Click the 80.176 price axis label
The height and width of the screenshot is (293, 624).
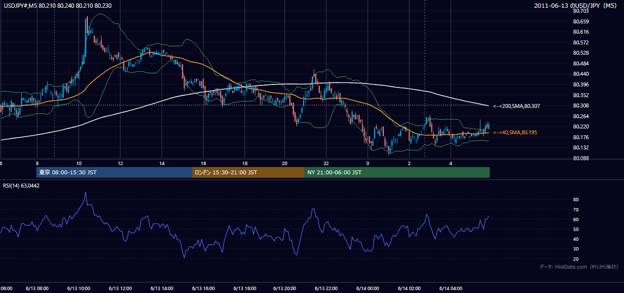[581, 137]
